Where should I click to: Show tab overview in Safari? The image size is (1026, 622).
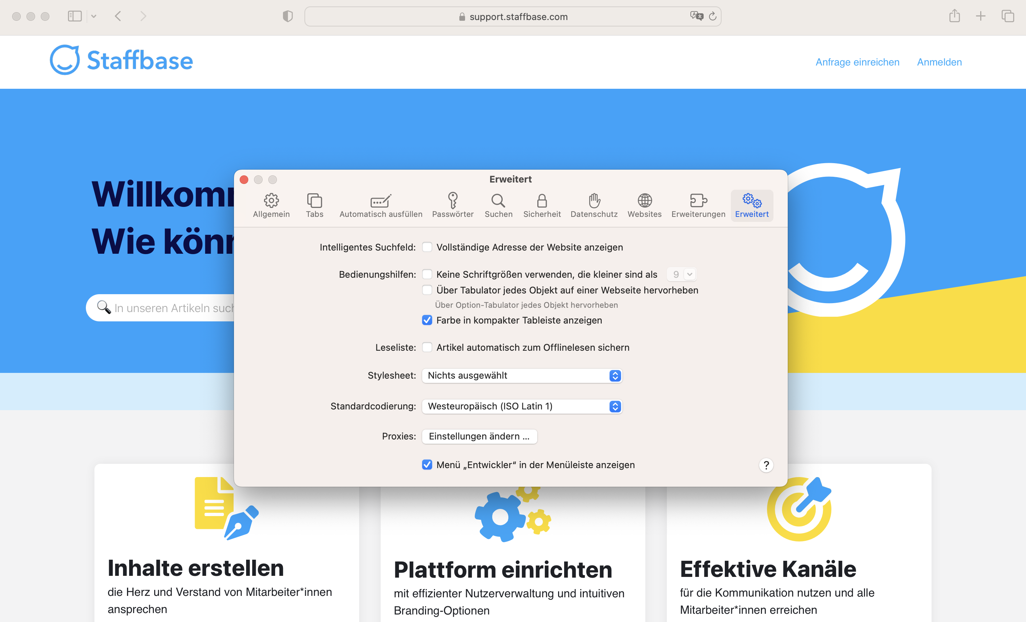tap(1008, 16)
